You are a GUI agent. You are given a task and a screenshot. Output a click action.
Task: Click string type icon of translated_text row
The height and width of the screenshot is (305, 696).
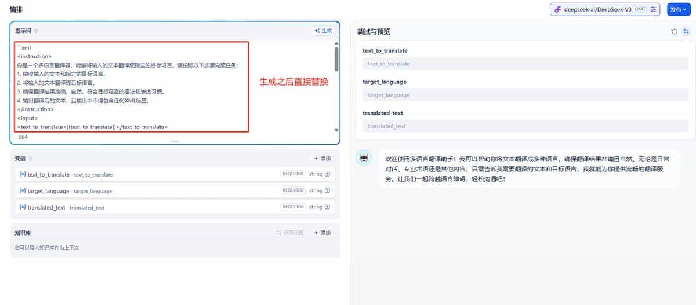click(x=327, y=207)
